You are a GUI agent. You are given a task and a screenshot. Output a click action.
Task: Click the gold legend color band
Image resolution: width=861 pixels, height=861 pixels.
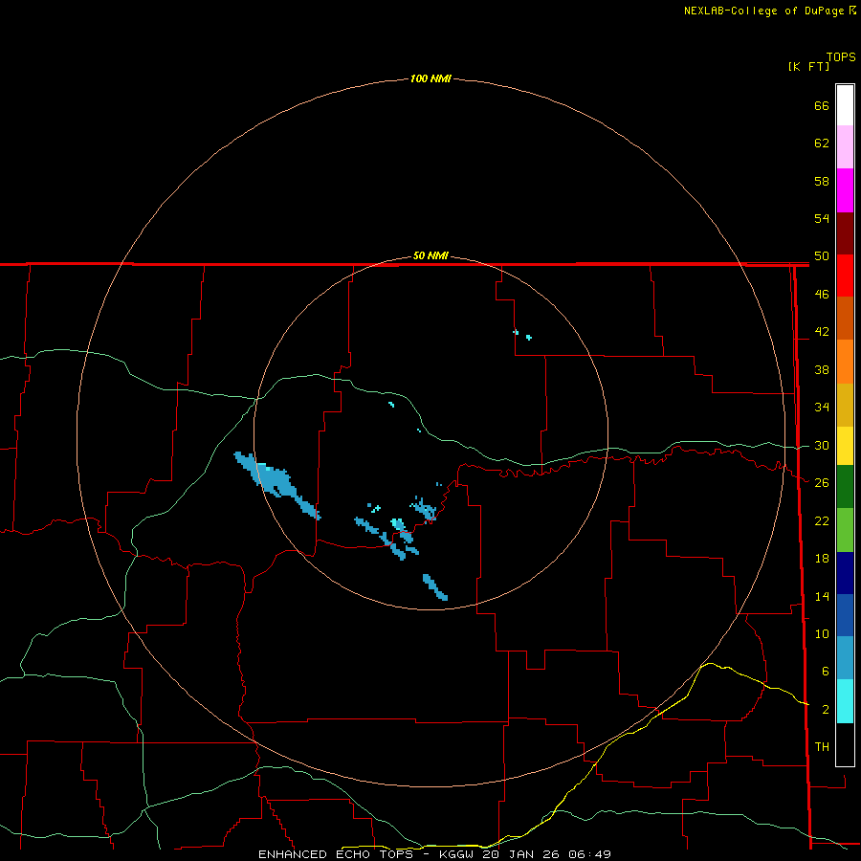pyautogui.click(x=845, y=406)
